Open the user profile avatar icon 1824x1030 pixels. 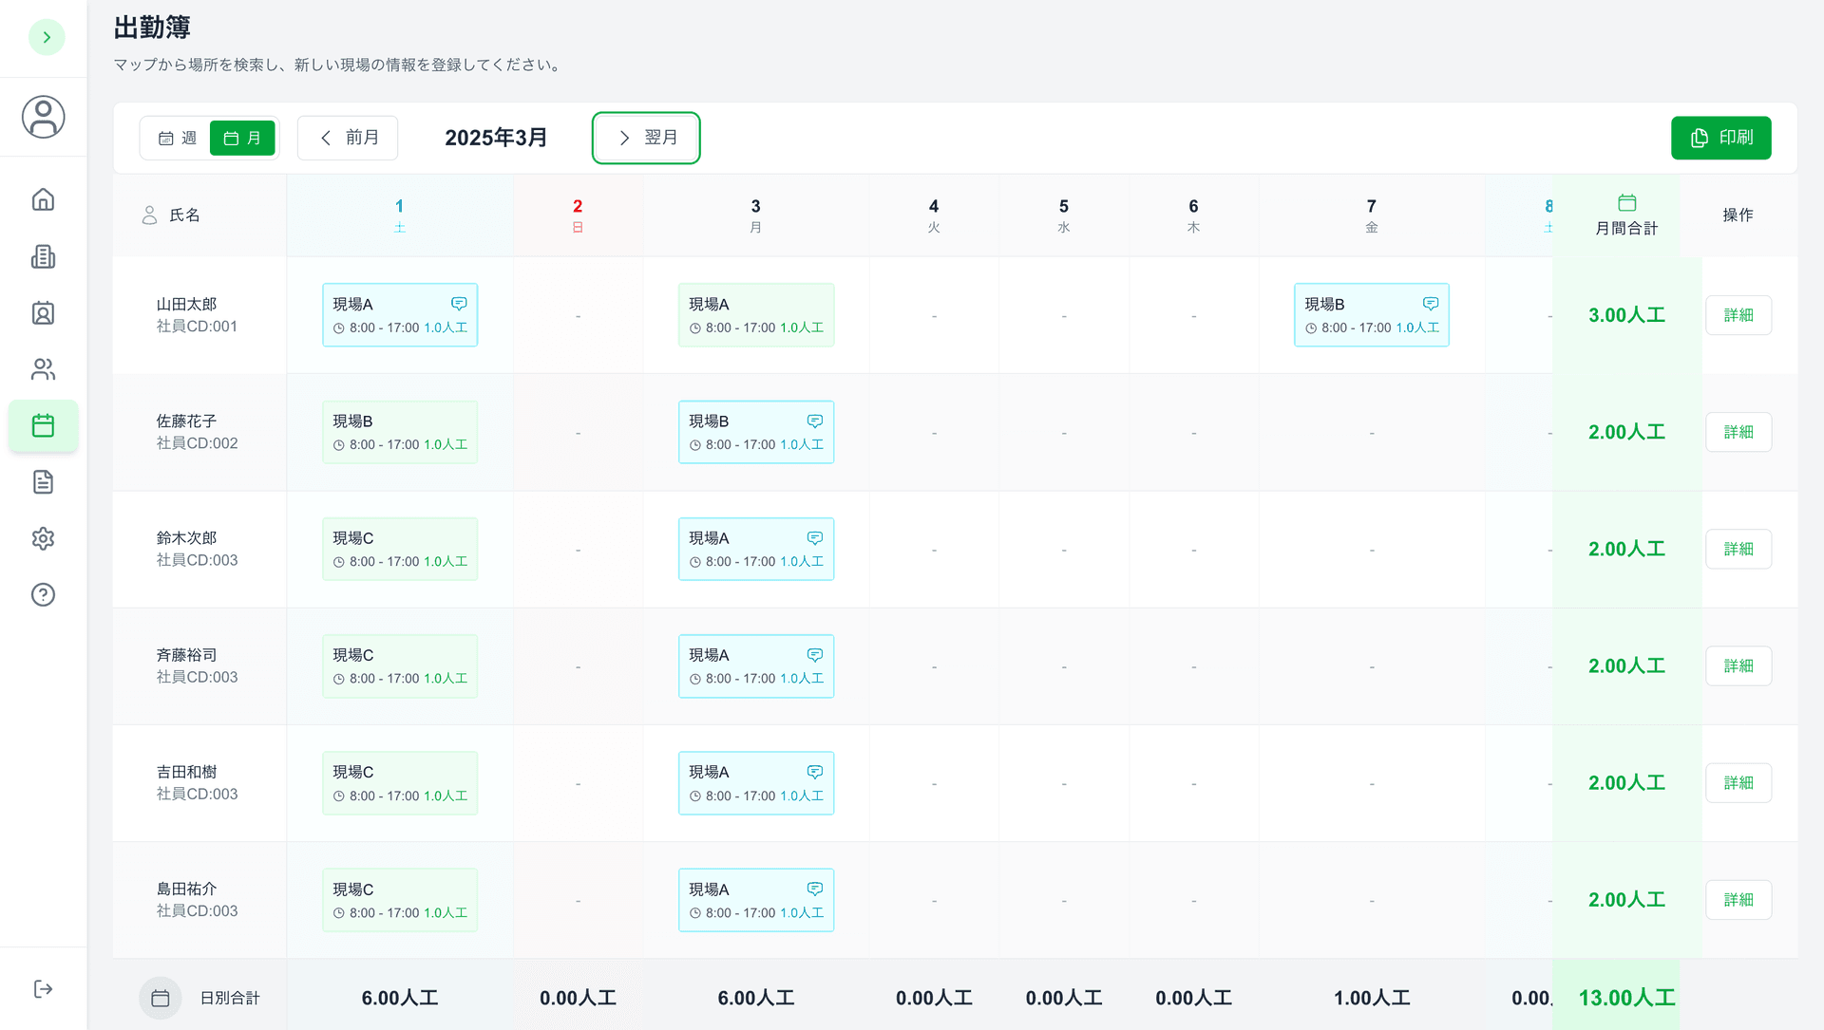tap(43, 117)
